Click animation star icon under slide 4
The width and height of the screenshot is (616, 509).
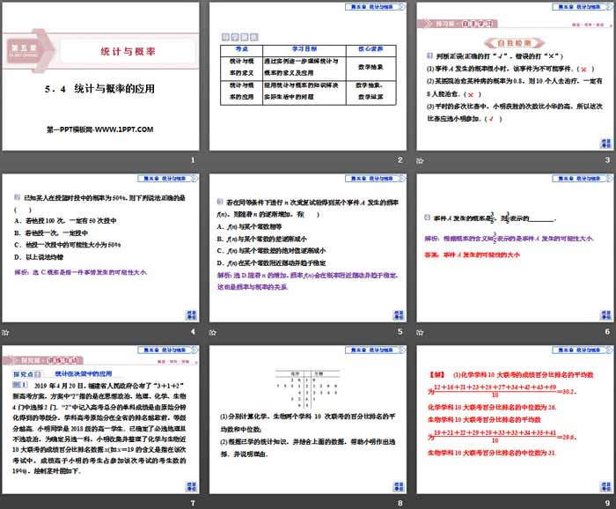(x=5, y=333)
